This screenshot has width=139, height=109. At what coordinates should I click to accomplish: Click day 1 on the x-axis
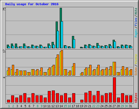coord(9,106)
